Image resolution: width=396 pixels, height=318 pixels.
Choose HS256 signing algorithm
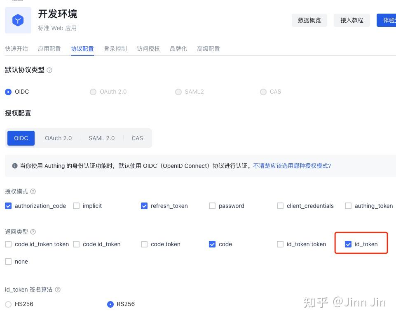pos(8,304)
